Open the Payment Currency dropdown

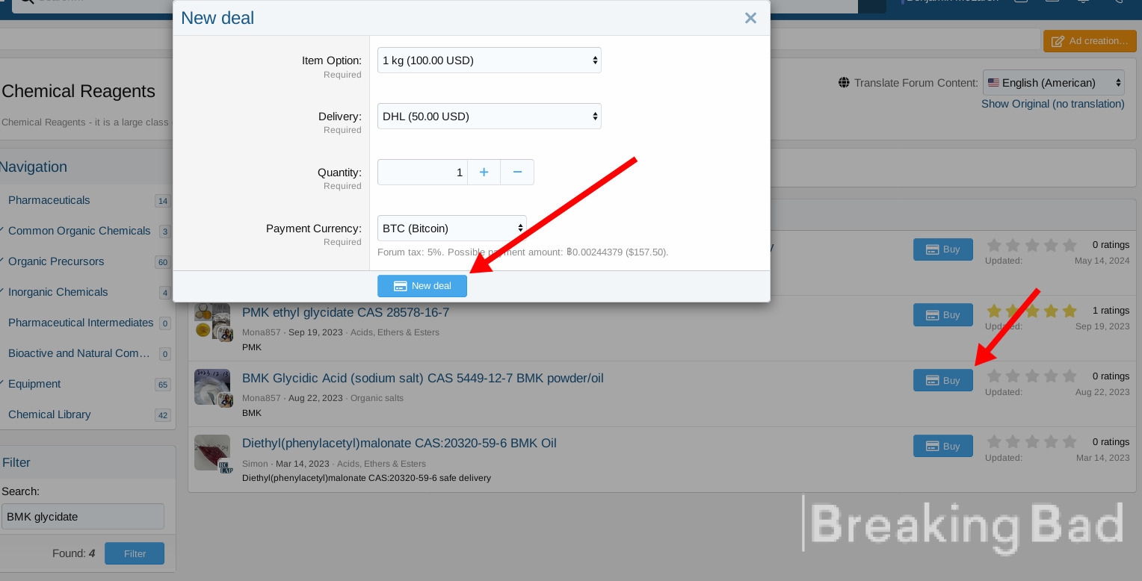[451, 229]
